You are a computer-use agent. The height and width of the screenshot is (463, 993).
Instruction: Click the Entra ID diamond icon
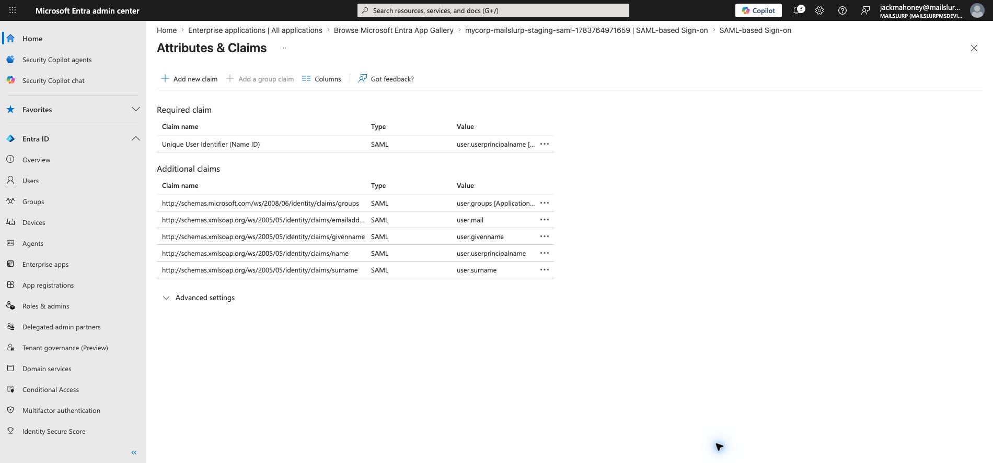(10, 139)
